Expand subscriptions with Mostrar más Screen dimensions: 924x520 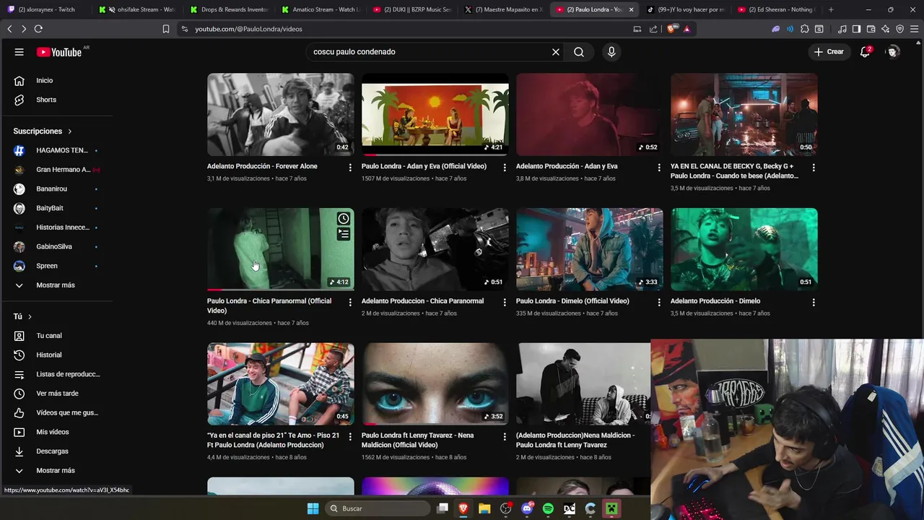pyautogui.click(x=56, y=285)
